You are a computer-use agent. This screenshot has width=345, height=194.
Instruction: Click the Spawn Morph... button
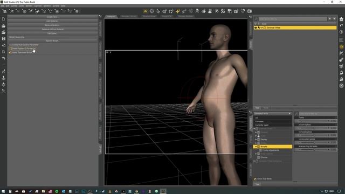coord(52,41)
